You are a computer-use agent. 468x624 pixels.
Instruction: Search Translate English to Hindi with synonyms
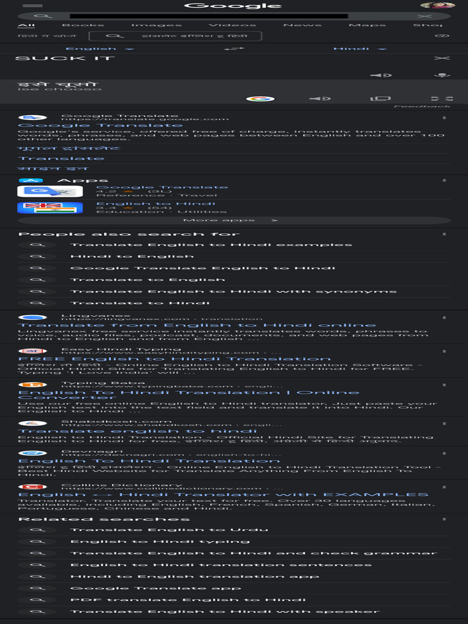pyautogui.click(x=234, y=291)
